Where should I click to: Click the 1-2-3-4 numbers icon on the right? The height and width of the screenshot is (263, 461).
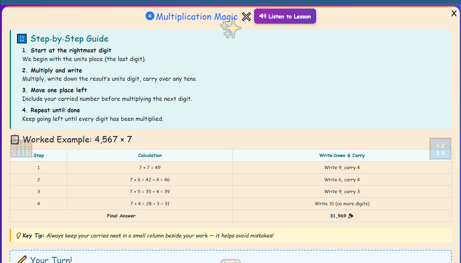(x=440, y=149)
